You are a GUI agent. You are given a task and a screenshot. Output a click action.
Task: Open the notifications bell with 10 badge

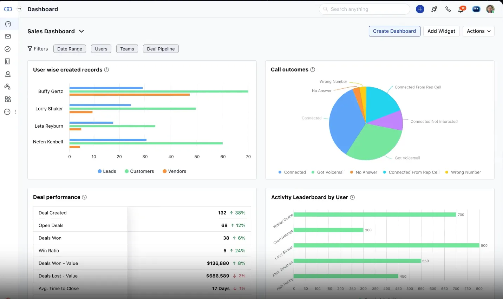[x=462, y=9]
